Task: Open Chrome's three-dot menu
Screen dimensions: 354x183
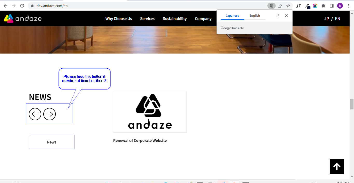Action: [x=348, y=5]
